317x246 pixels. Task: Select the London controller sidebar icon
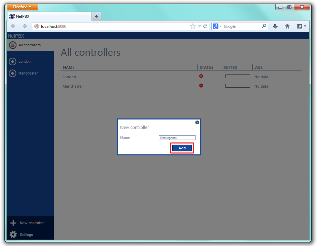[12, 61]
